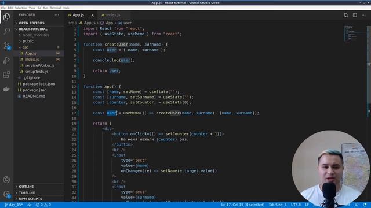The width and height of the screenshot is (371, 208).
Task: Open the Accounts menu icon
Action: pos(6,180)
